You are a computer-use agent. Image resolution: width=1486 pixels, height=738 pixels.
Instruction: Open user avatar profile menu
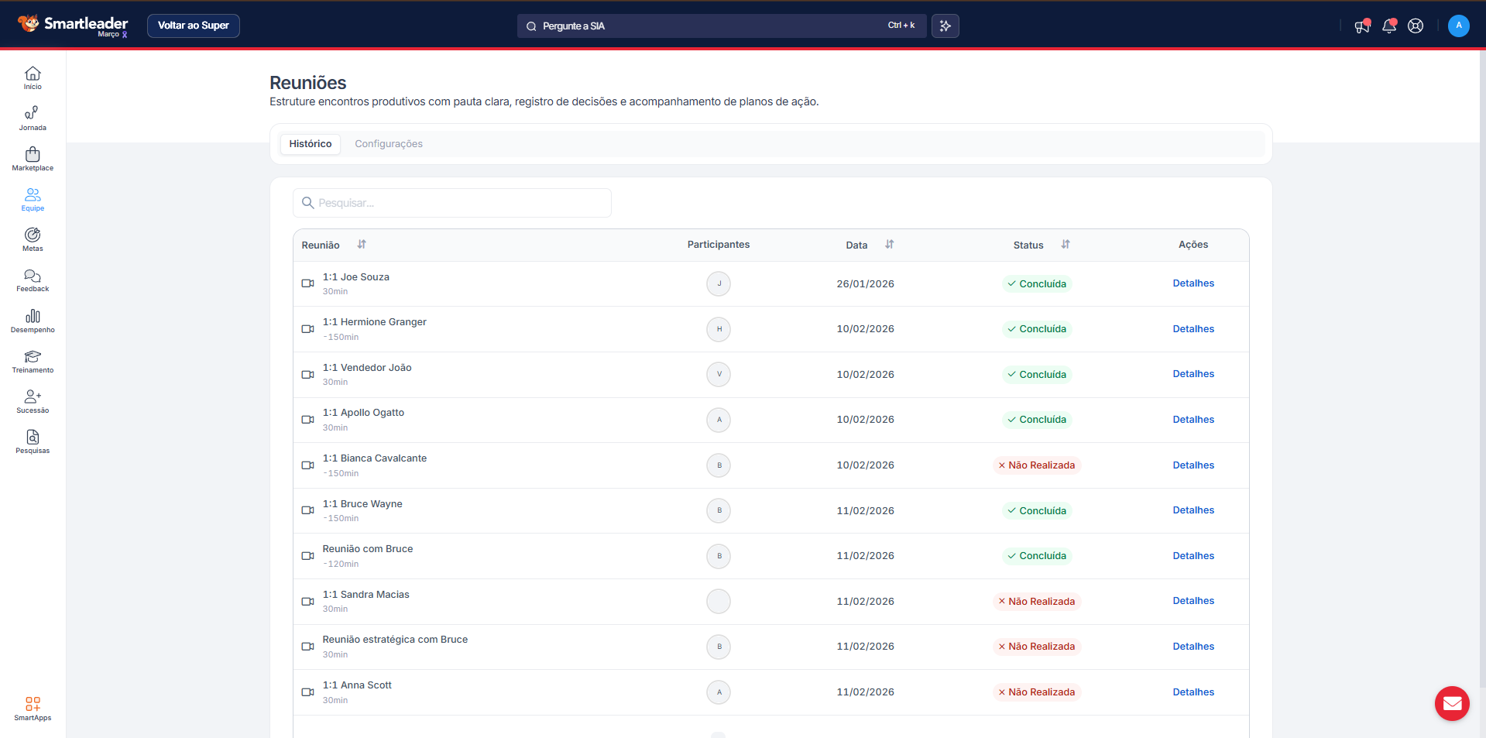(1458, 26)
